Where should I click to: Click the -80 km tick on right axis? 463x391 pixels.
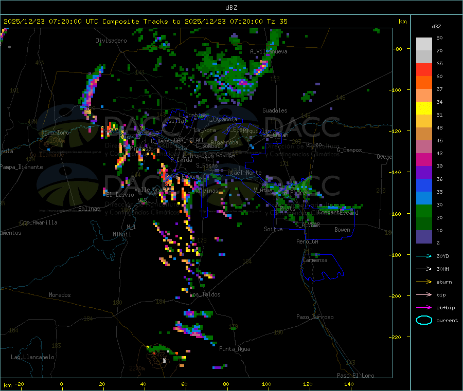click(398, 49)
